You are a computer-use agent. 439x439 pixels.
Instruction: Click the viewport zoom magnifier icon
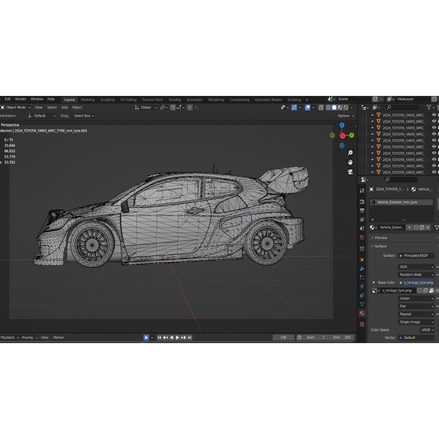click(350, 153)
